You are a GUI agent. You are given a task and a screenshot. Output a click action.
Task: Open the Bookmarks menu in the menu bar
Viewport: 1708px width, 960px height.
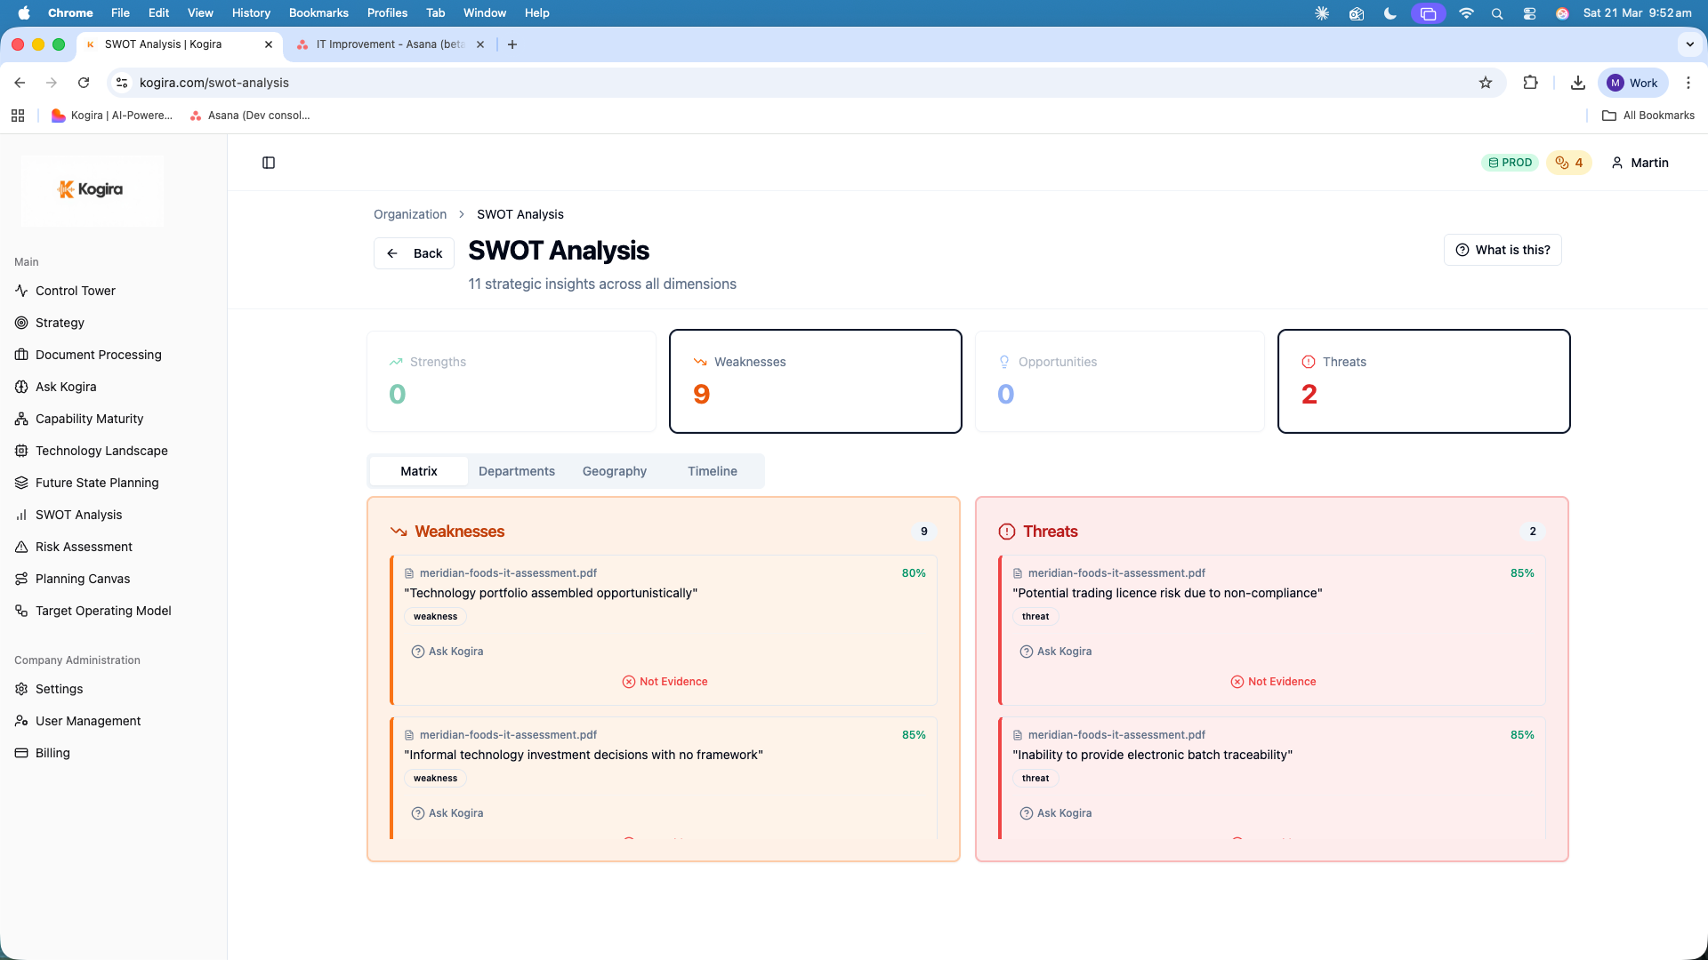tap(318, 12)
